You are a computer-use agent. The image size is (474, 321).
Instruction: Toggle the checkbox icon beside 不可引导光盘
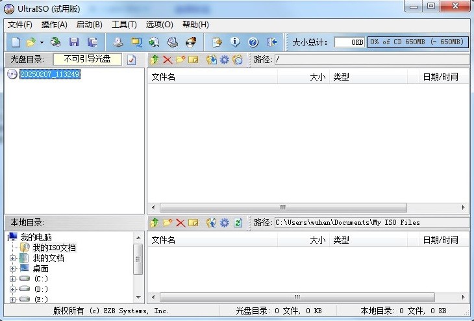pos(131,60)
